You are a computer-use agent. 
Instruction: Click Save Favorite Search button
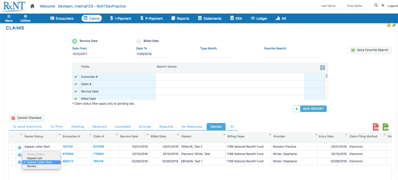tap(370, 50)
